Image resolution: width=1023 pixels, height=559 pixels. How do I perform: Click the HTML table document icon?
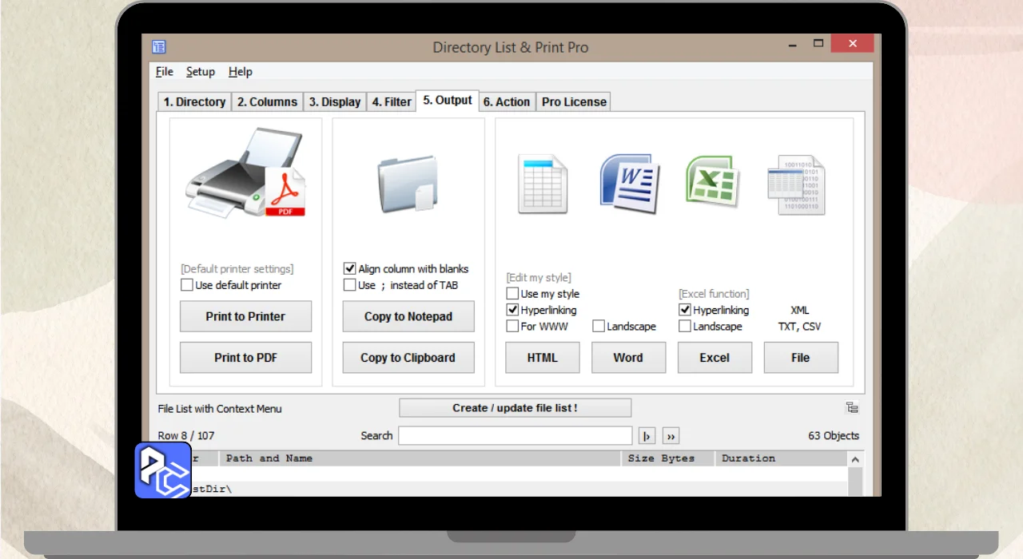tap(543, 184)
